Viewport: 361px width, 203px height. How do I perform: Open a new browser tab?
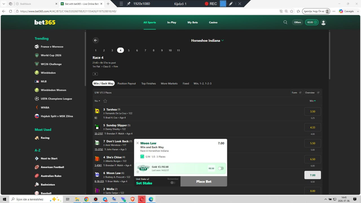[108, 4]
